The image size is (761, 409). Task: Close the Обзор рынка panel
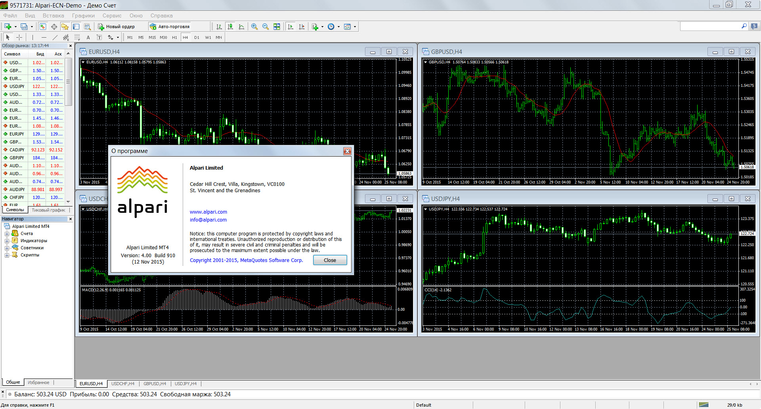click(71, 46)
